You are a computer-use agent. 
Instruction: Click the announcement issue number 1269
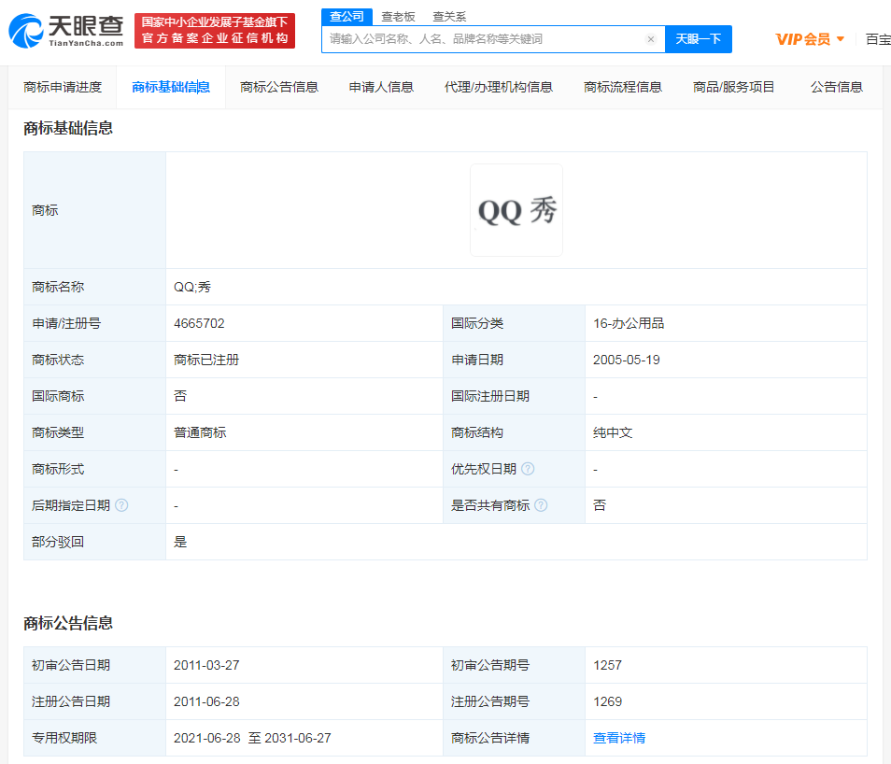tap(607, 701)
